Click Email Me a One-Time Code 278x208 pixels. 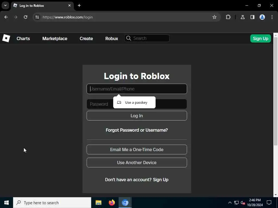137,149
